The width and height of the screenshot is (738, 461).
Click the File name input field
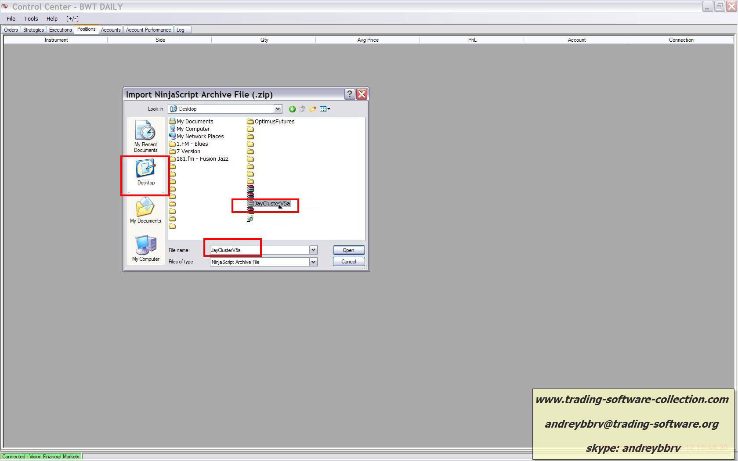click(x=259, y=250)
